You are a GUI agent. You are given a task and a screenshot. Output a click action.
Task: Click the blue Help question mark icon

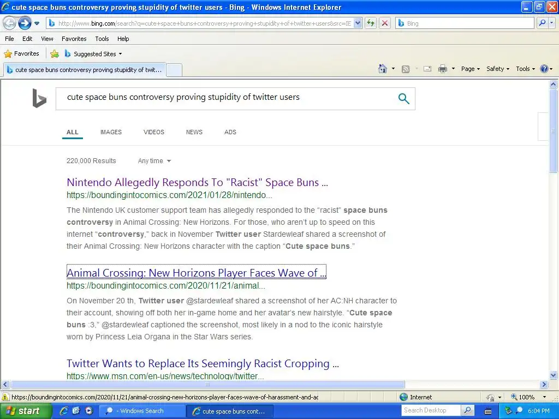click(x=544, y=69)
